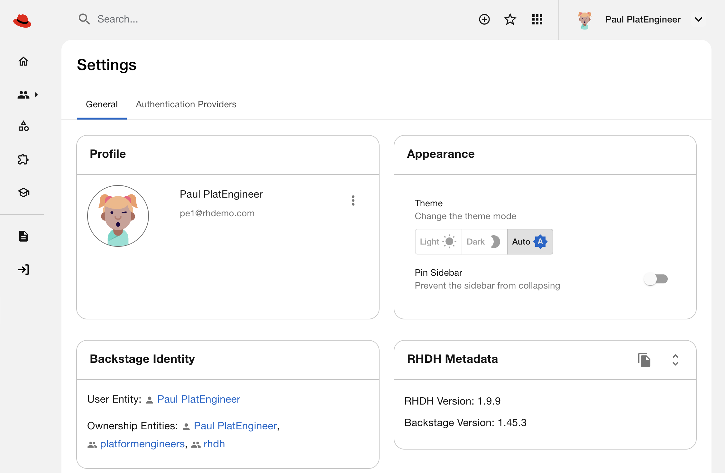Open the Catalog shapes sidebar icon

pos(23,126)
